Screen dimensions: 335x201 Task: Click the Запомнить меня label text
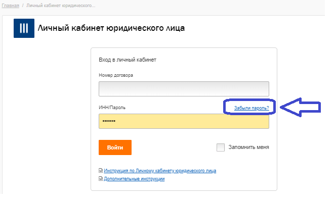(248, 147)
